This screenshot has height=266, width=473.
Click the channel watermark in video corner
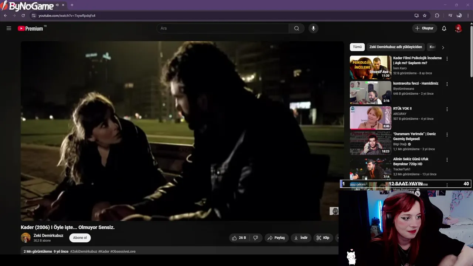(x=334, y=211)
